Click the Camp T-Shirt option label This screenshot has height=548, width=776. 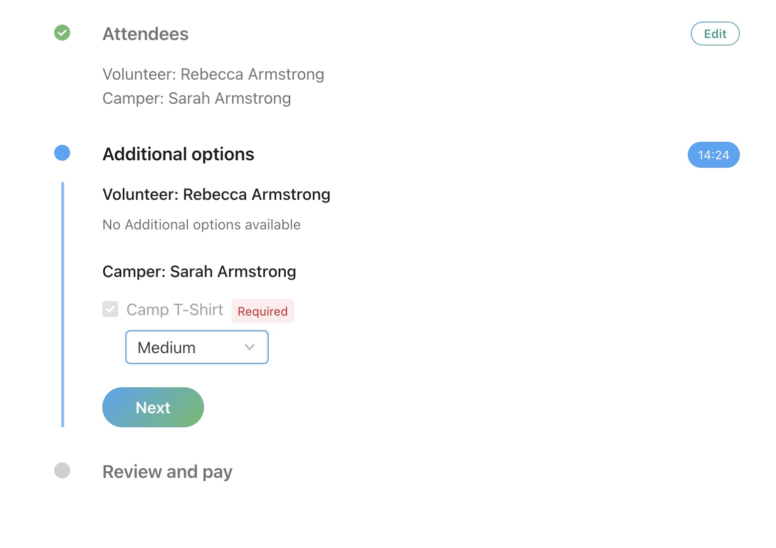click(174, 310)
